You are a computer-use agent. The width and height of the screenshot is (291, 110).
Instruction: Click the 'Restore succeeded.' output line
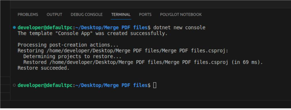pyautogui.click(x=43, y=68)
